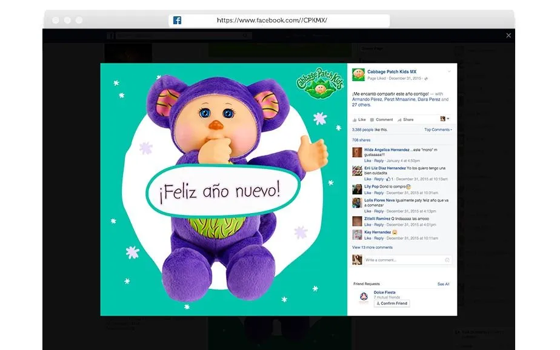This screenshot has height=350, width=560.
Task: View the 708 shares
Action: click(x=361, y=140)
